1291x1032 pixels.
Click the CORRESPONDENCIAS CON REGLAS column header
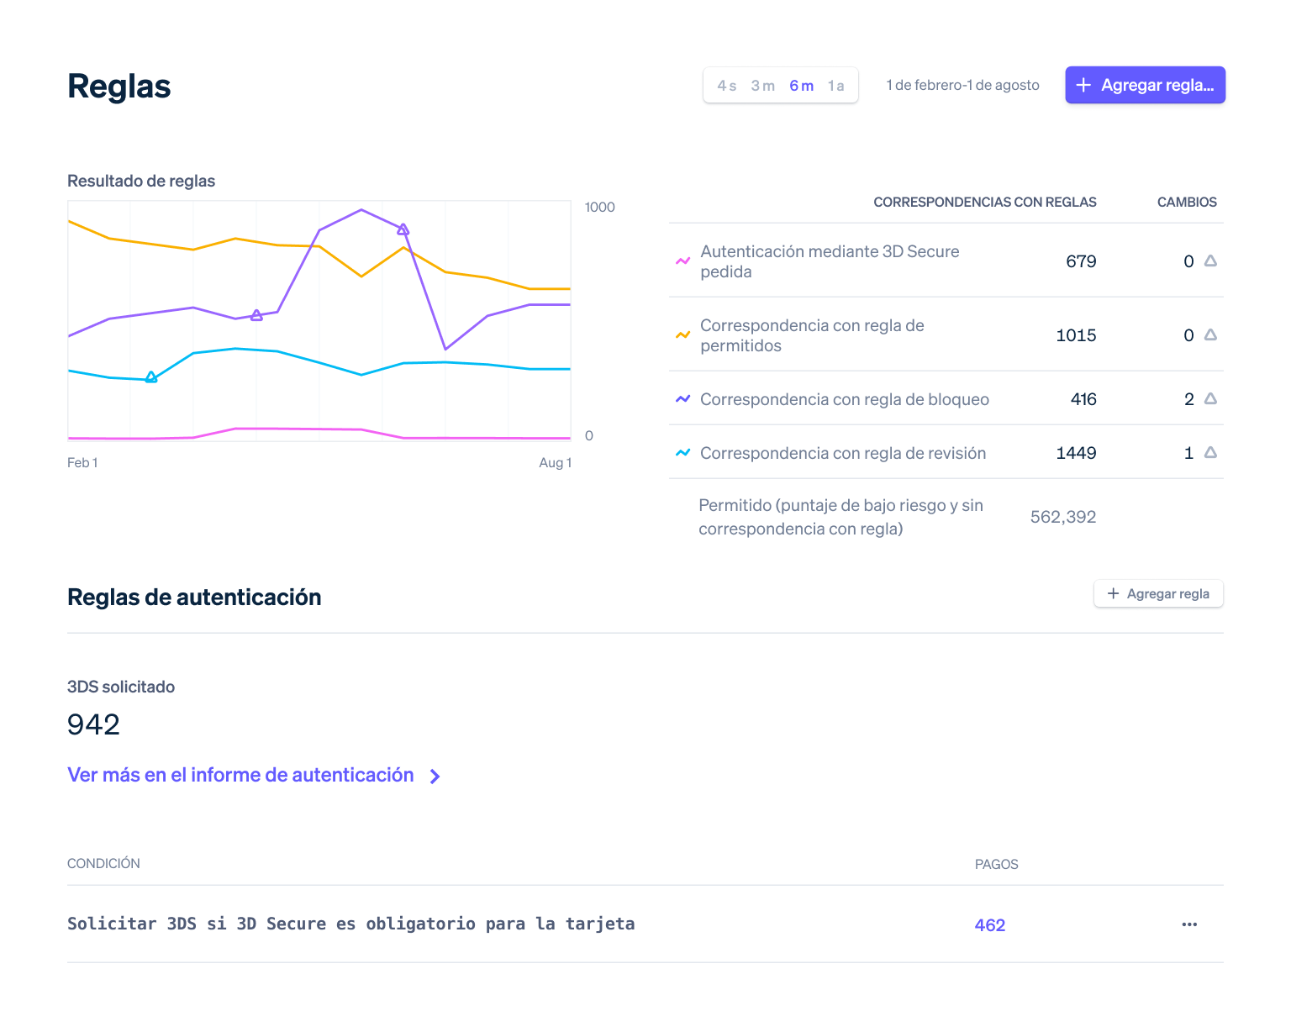tap(985, 203)
